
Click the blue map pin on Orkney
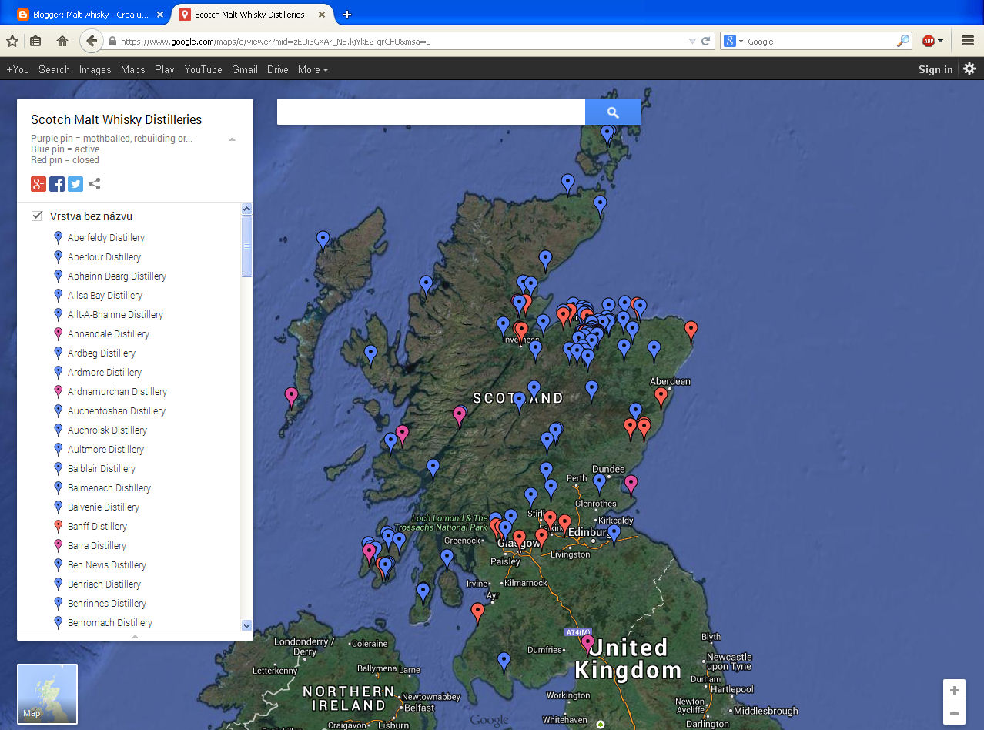coord(607,134)
